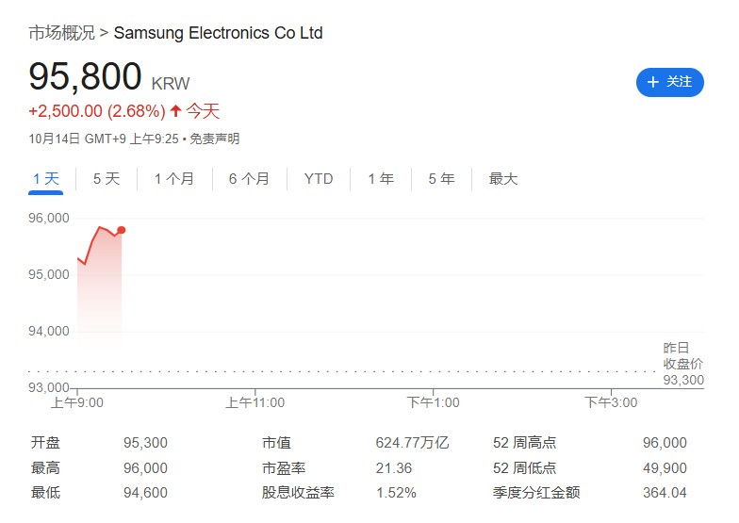This screenshot has width=739, height=523.
Task: Show the 最大 time range
Action: (503, 179)
